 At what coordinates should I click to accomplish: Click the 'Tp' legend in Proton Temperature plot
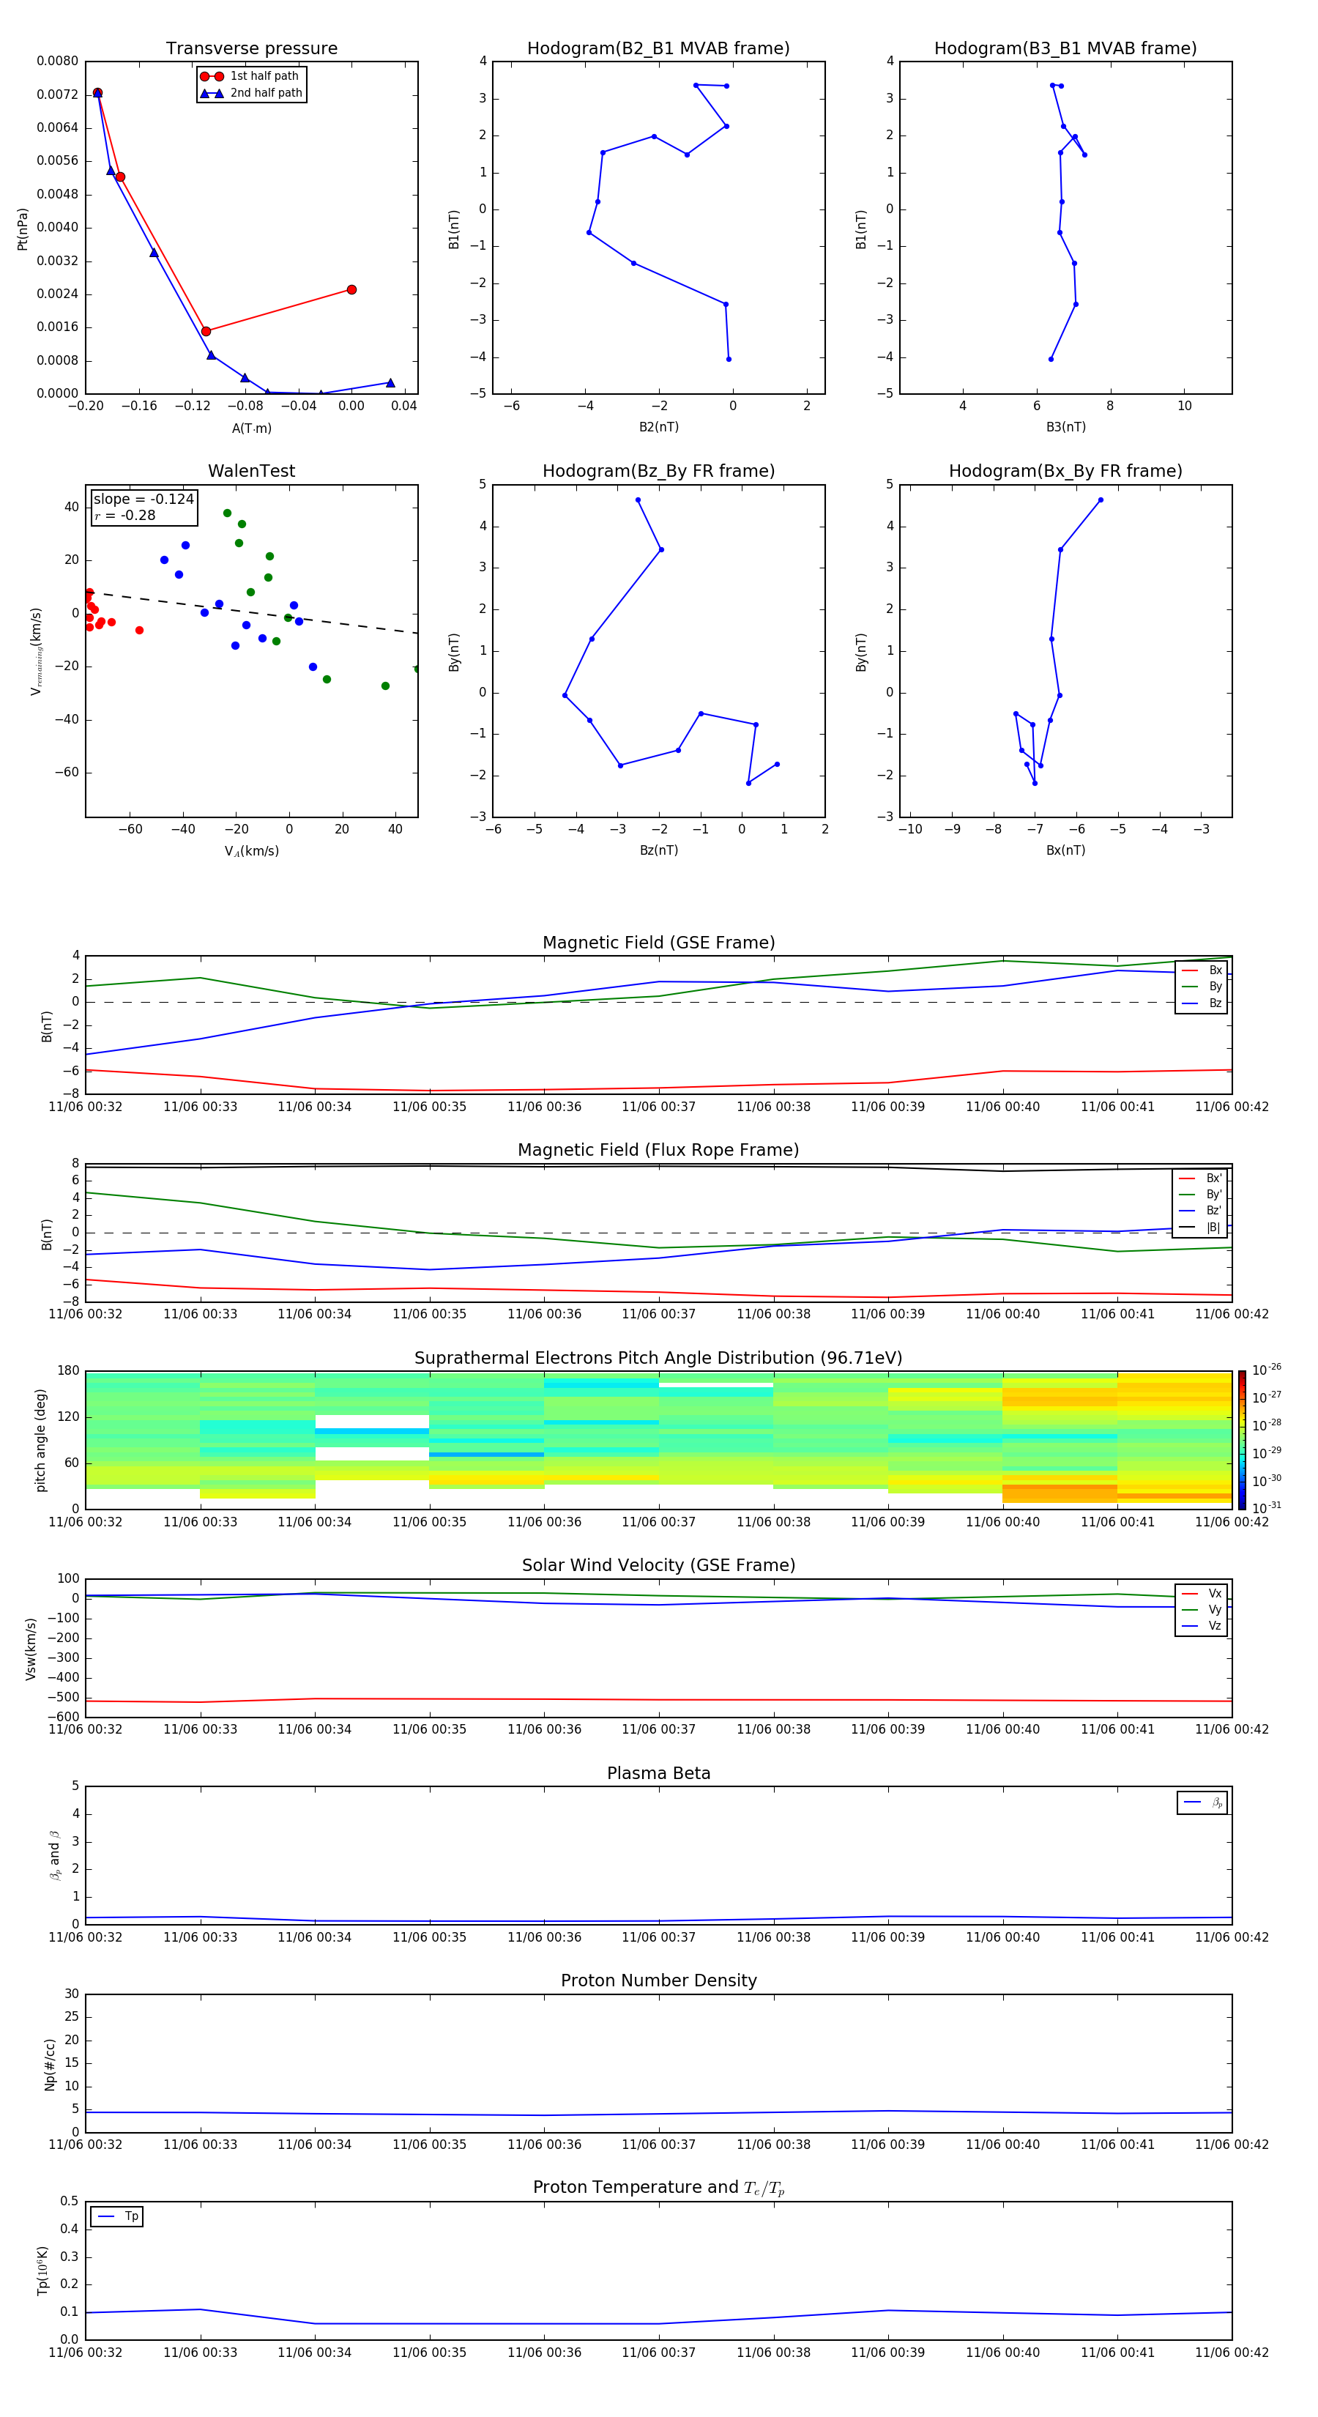point(116,2216)
